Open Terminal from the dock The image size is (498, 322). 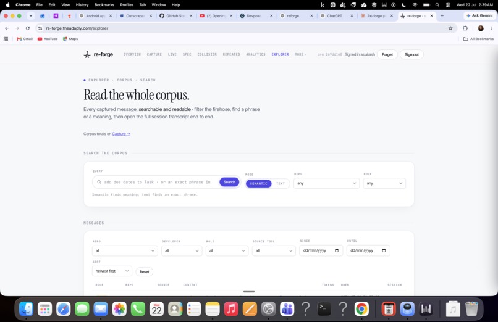point(324,309)
